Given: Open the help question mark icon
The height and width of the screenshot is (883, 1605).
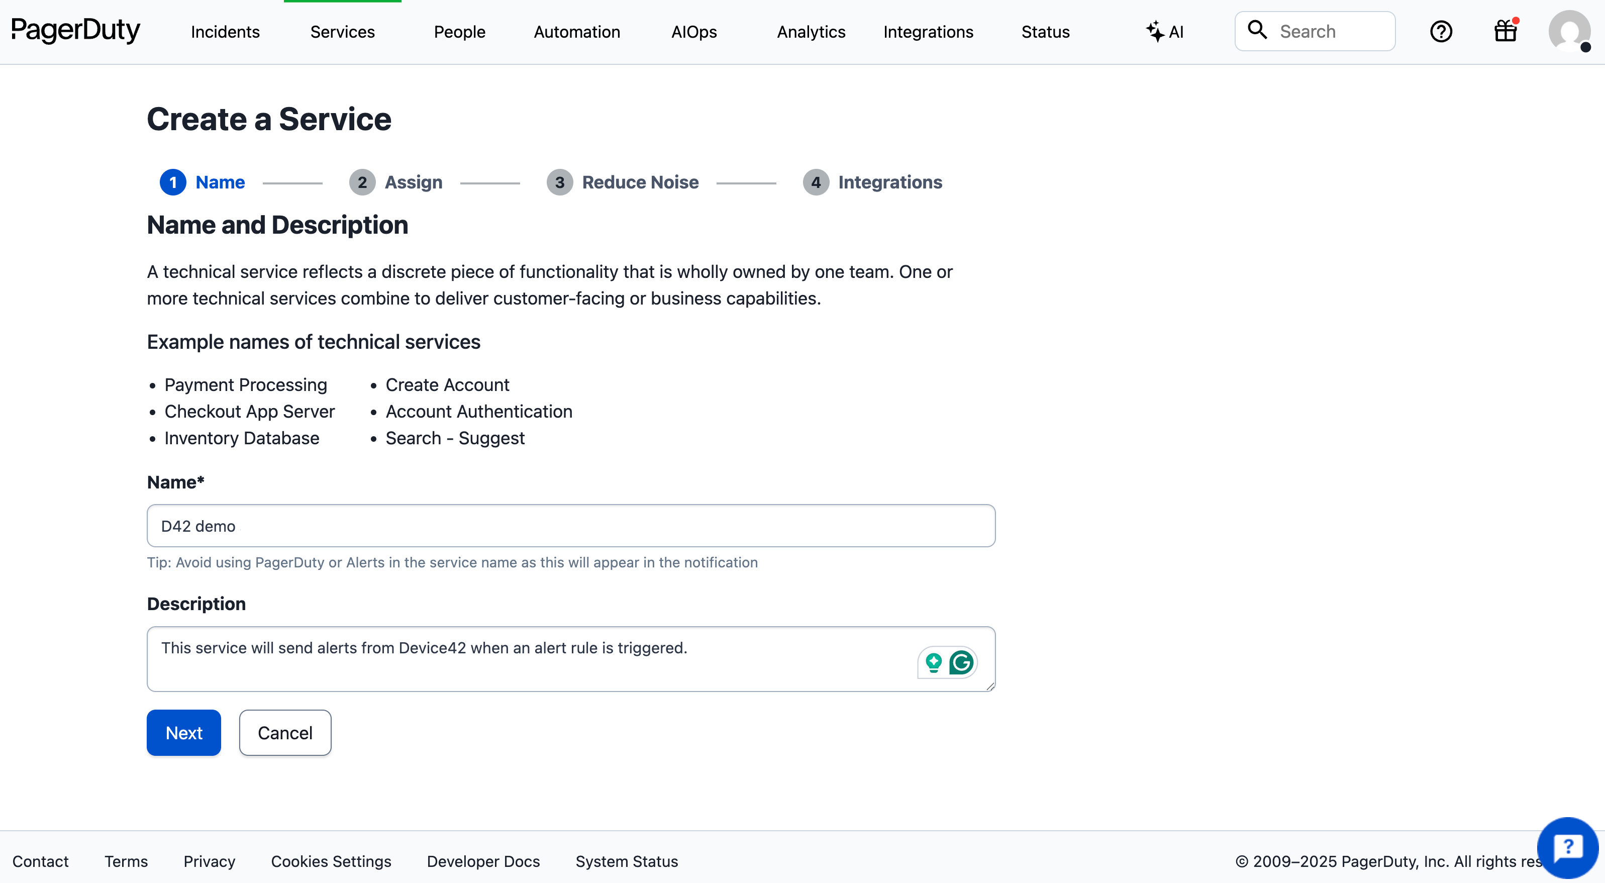Looking at the screenshot, I should [1441, 31].
